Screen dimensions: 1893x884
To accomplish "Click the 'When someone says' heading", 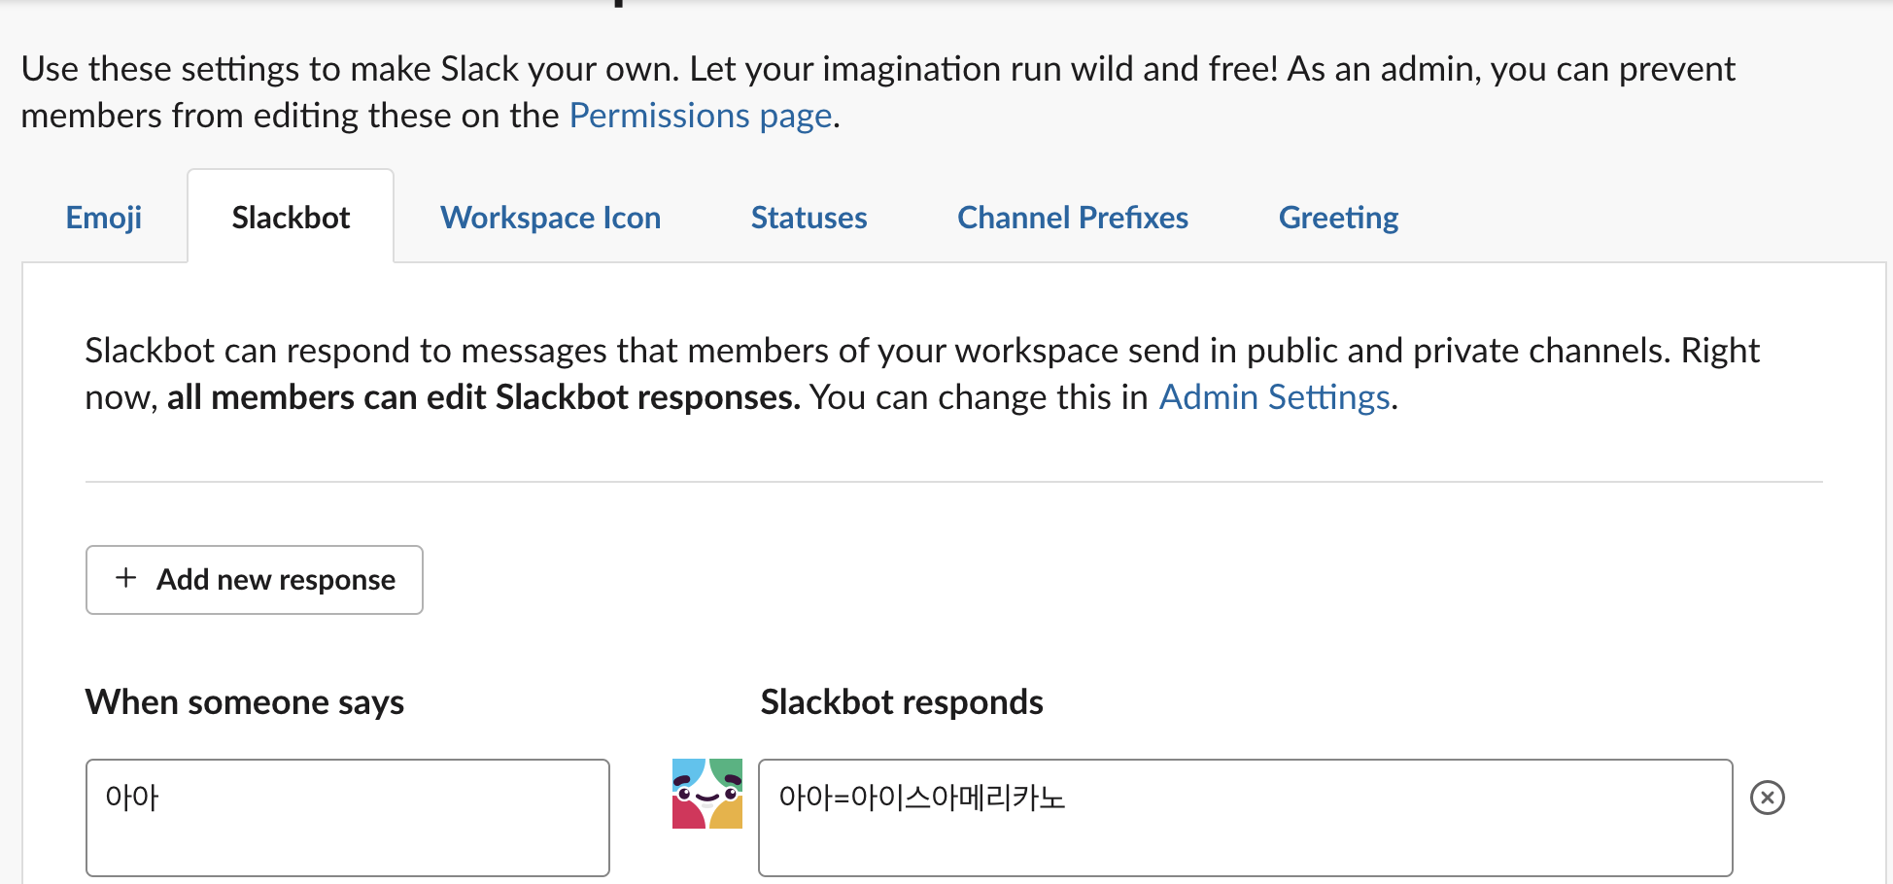I will tap(245, 702).
